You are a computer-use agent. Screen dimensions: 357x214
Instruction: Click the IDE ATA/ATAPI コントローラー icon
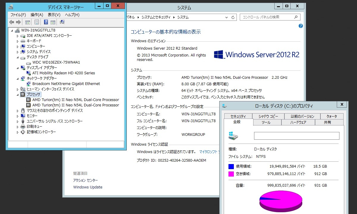[23, 36]
